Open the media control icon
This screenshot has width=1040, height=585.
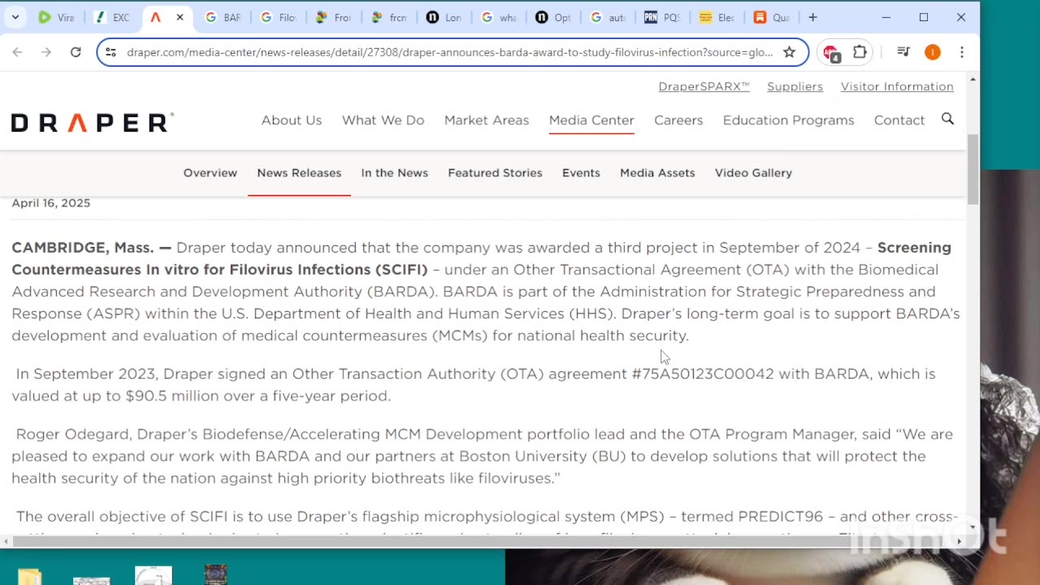point(903,52)
